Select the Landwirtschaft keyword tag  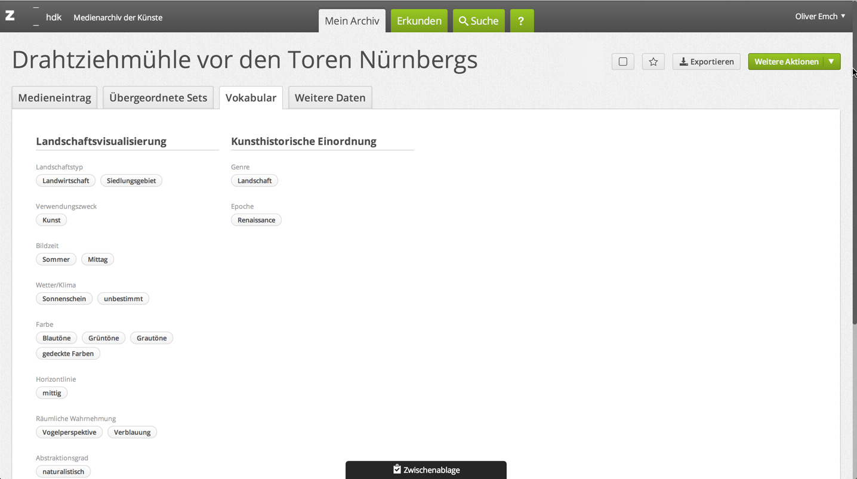tap(66, 181)
